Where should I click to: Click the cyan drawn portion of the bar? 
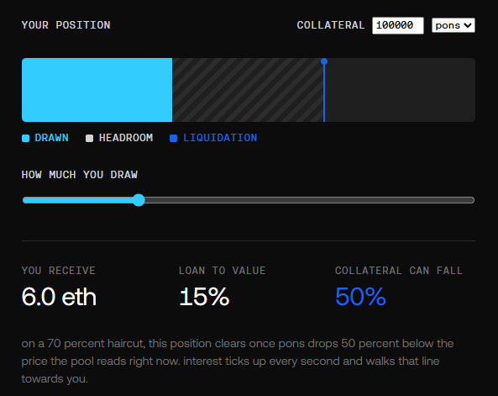point(97,90)
